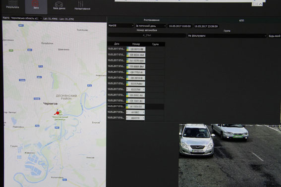Open the Не фільтрувати group dropdown
Viewport: 281px width, 187px height.
pyautogui.click(x=227, y=36)
